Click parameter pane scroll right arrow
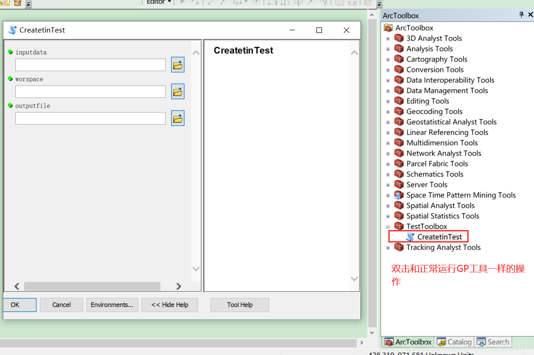534x355 pixels. (179, 286)
